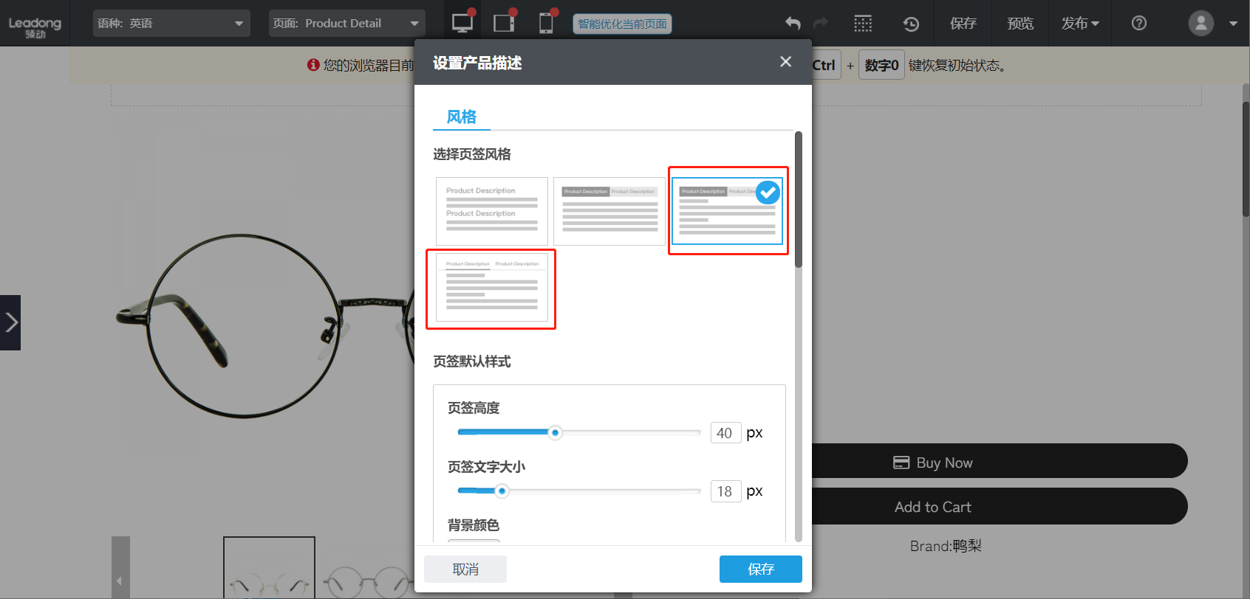Expand the 发布 publish dropdown
The height and width of the screenshot is (599, 1250).
[1080, 24]
